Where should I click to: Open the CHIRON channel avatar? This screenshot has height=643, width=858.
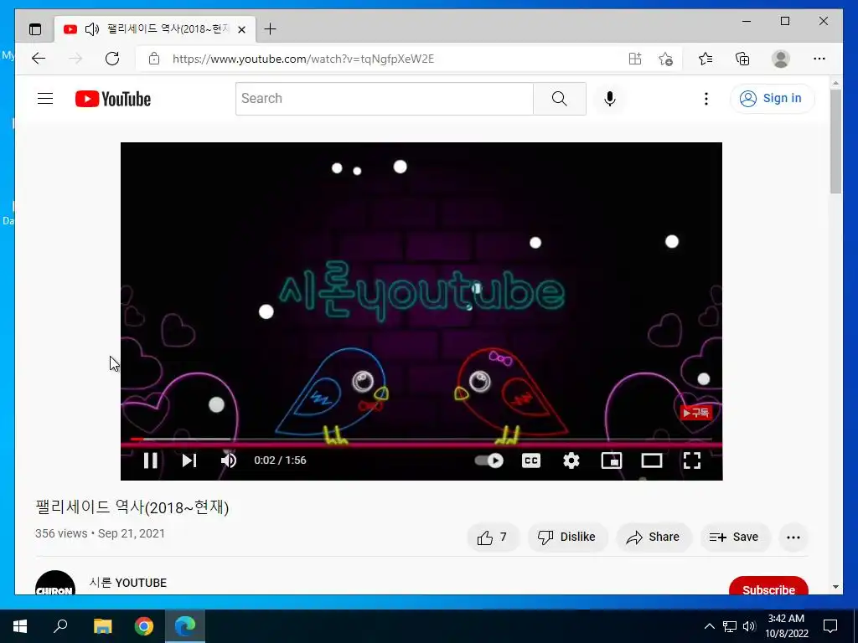coord(54,583)
